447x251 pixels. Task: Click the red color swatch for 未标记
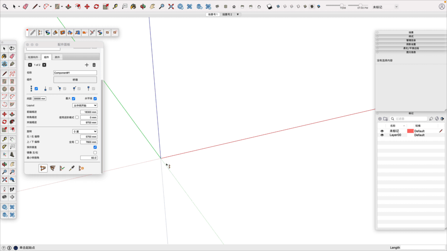tap(410, 131)
